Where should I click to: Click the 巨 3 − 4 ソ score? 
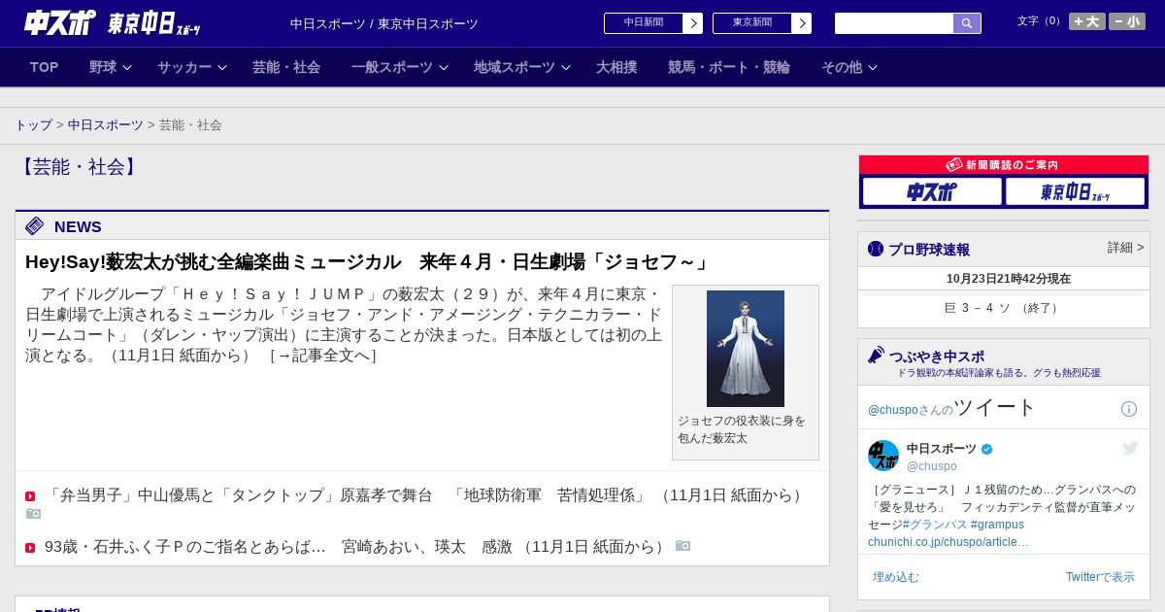click(x=1004, y=308)
